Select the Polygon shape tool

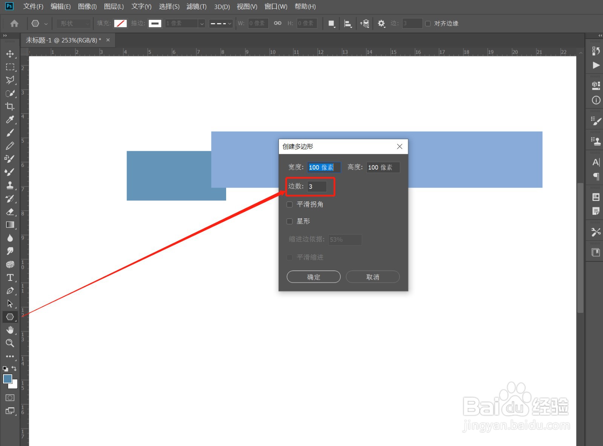(x=10, y=317)
